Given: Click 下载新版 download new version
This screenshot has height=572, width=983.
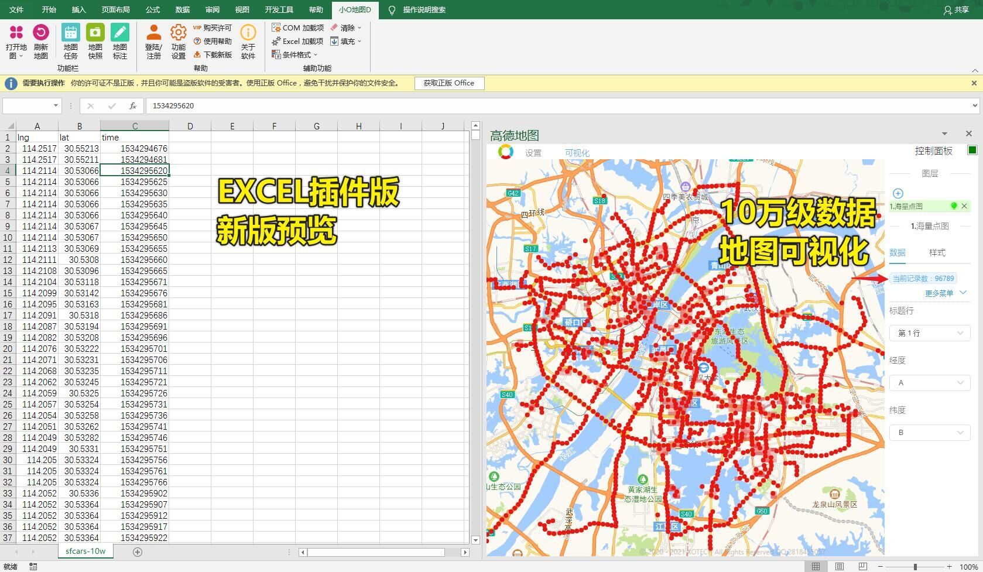Looking at the screenshot, I should click(x=213, y=54).
